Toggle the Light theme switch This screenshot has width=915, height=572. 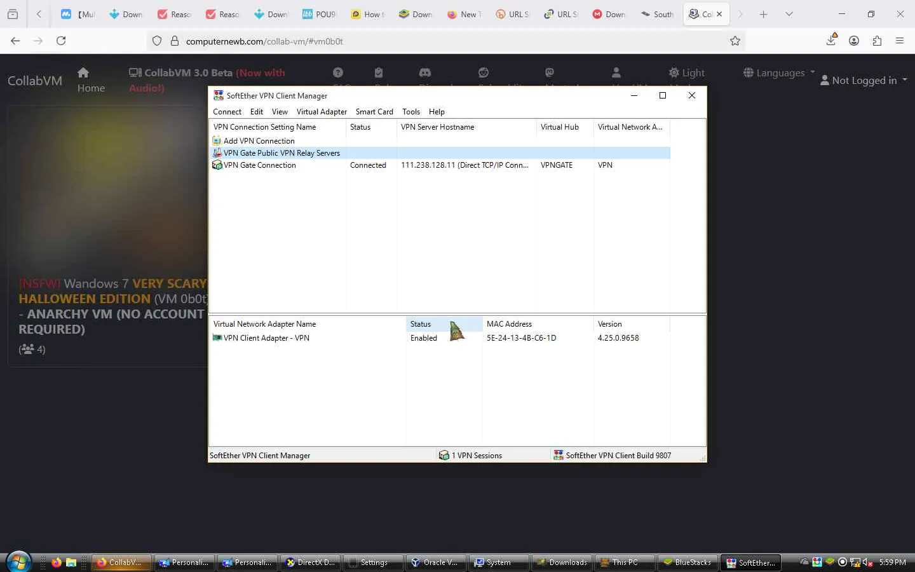tap(686, 72)
